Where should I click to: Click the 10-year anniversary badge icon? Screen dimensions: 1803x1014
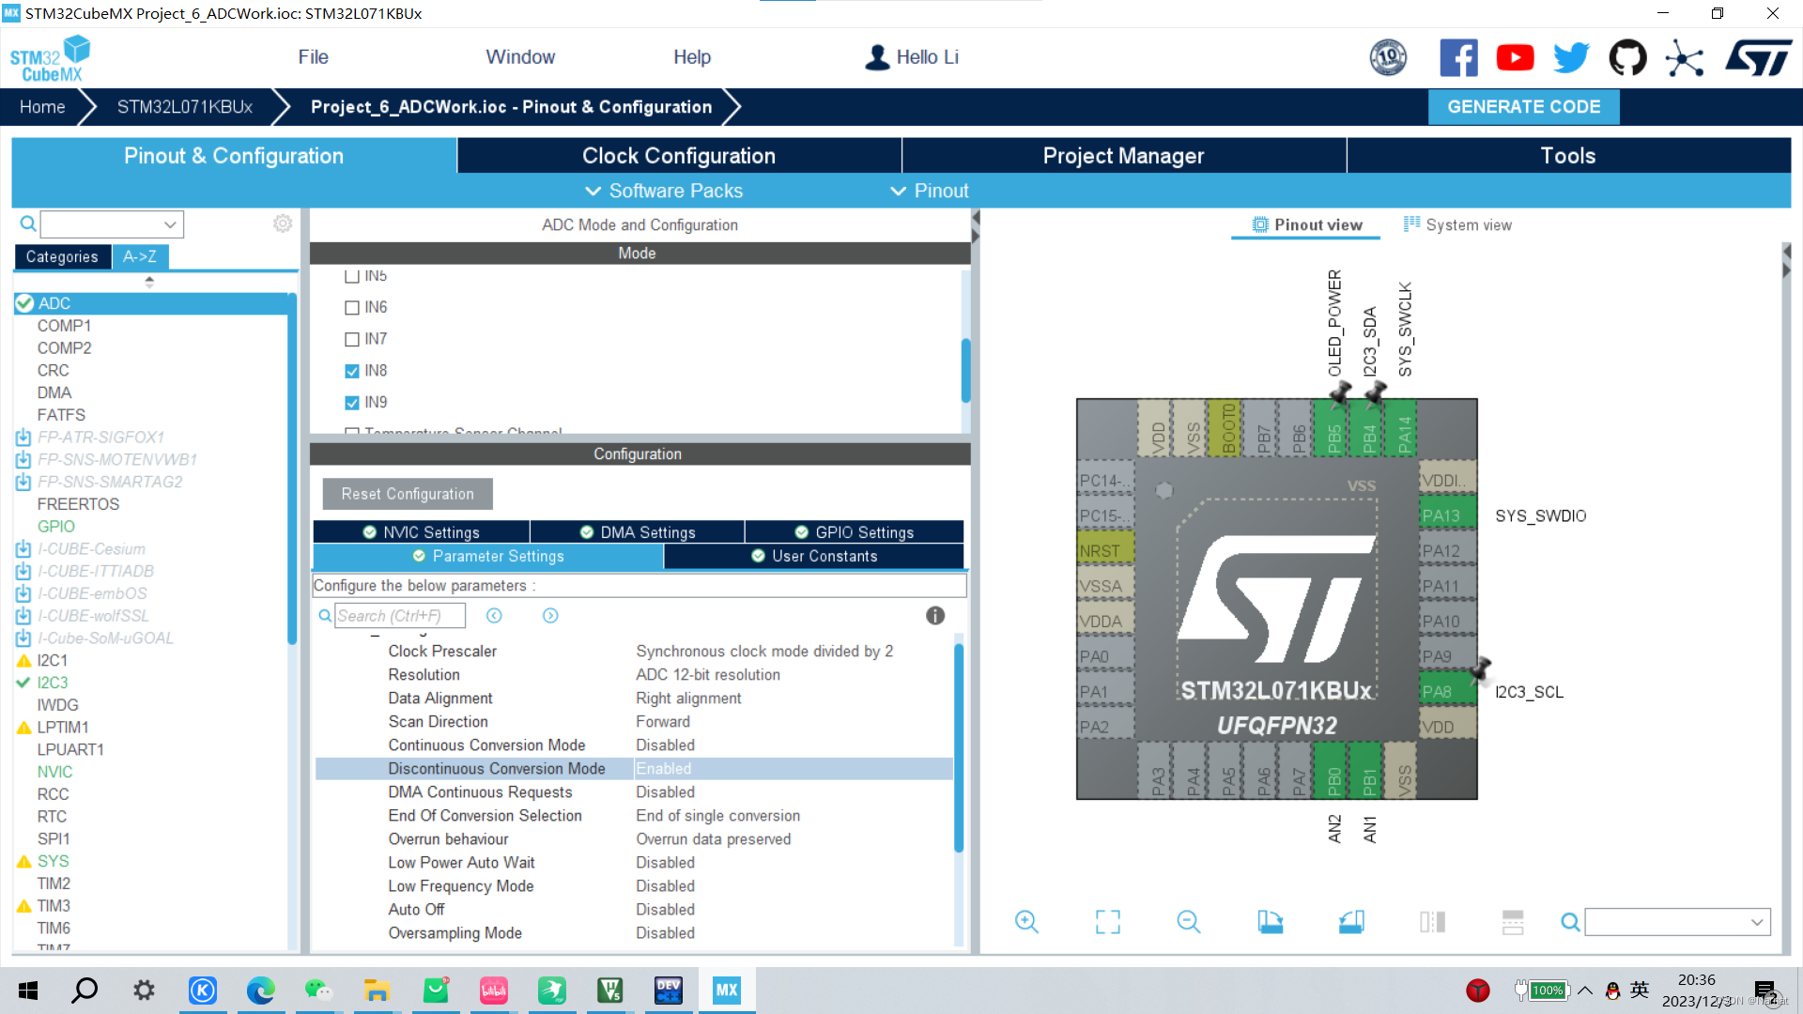1388,58
